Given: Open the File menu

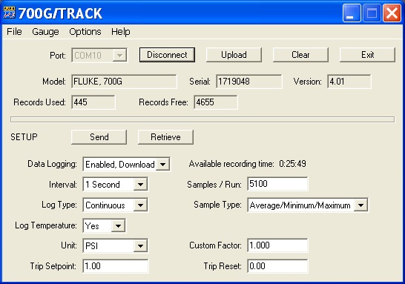Looking at the screenshot, I should click(14, 32).
